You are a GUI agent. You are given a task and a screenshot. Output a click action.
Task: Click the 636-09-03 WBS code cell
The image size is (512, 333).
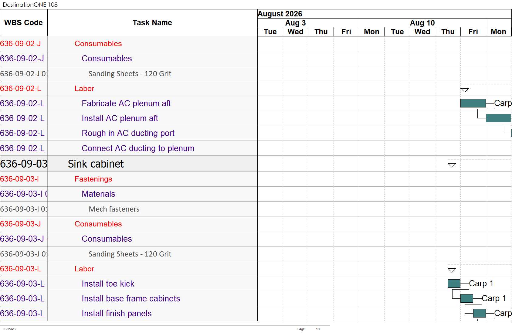click(x=24, y=164)
